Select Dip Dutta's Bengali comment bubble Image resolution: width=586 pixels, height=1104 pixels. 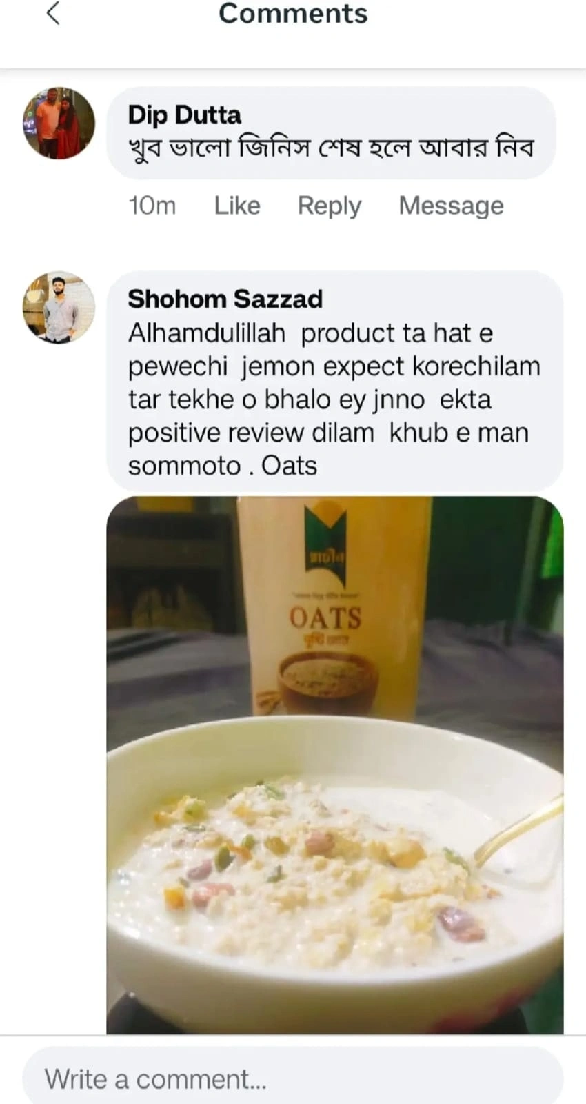[331, 132]
